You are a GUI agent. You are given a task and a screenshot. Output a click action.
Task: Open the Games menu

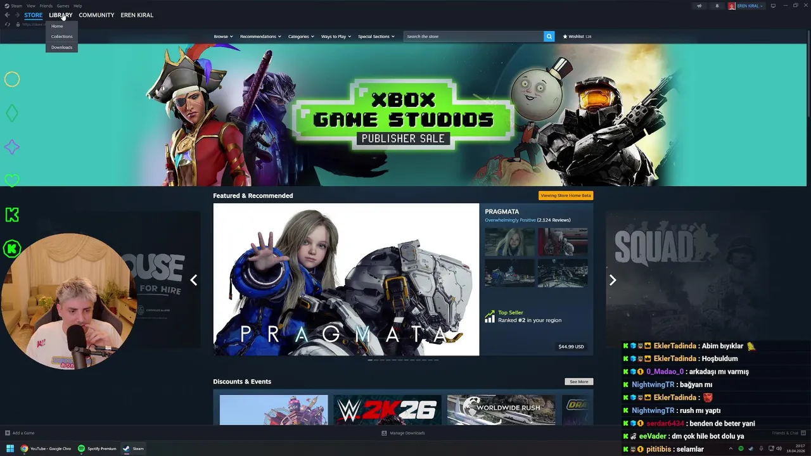(63, 6)
